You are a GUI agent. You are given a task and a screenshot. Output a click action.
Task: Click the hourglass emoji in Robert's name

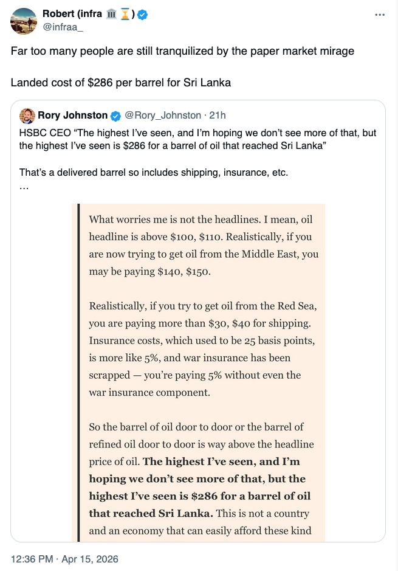pyautogui.click(x=125, y=15)
